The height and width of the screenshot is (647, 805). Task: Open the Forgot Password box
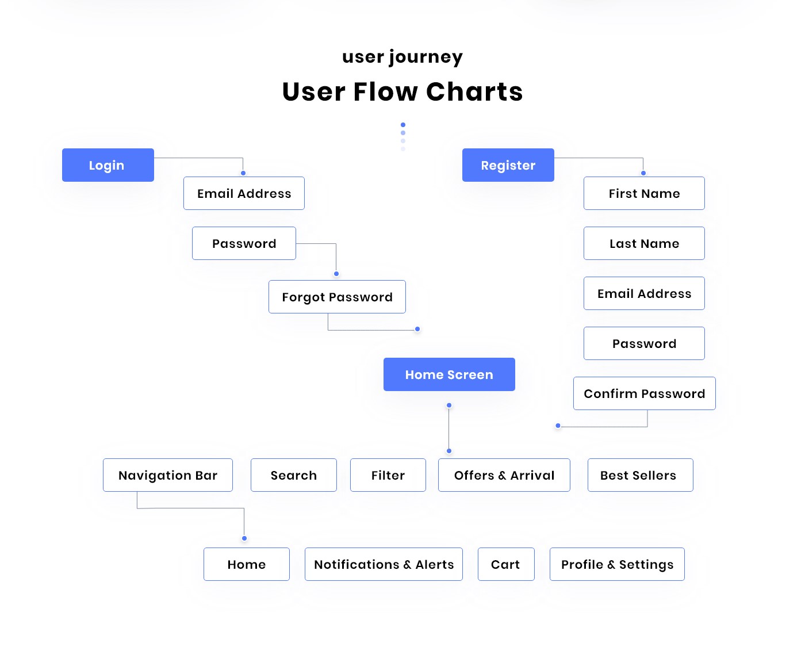coord(337,297)
